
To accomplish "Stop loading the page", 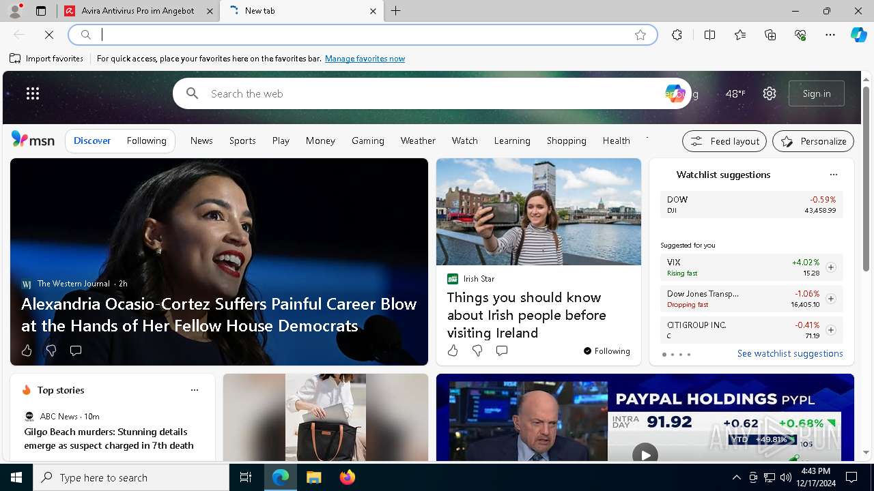I will (49, 35).
